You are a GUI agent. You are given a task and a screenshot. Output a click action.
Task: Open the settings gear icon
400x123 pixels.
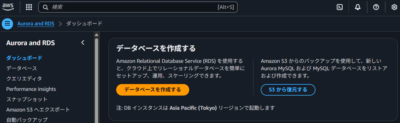[x=394, y=7]
